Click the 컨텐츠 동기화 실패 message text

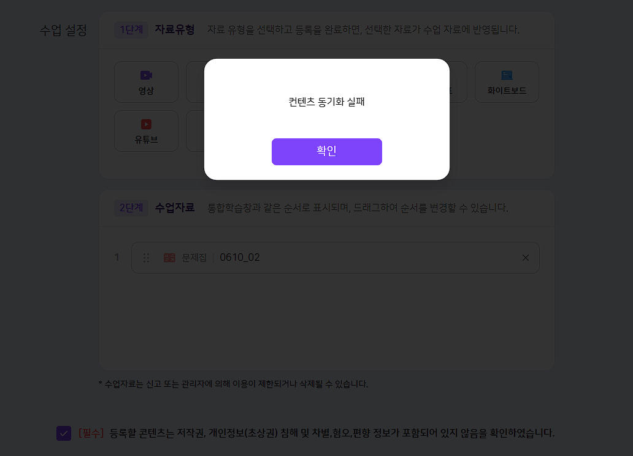(x=326, y=102)
